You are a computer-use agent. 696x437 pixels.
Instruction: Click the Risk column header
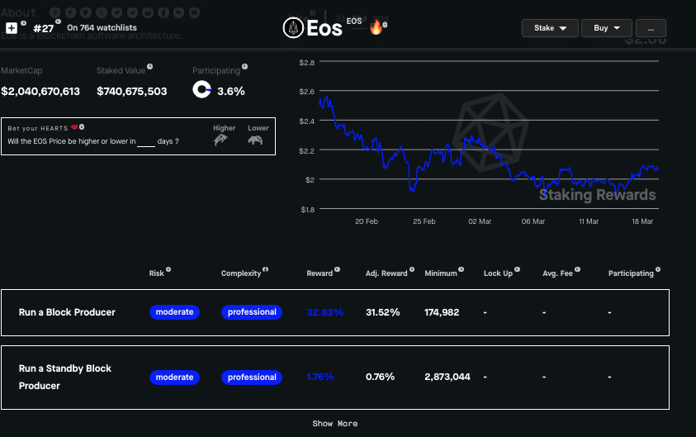coord(157,273)
